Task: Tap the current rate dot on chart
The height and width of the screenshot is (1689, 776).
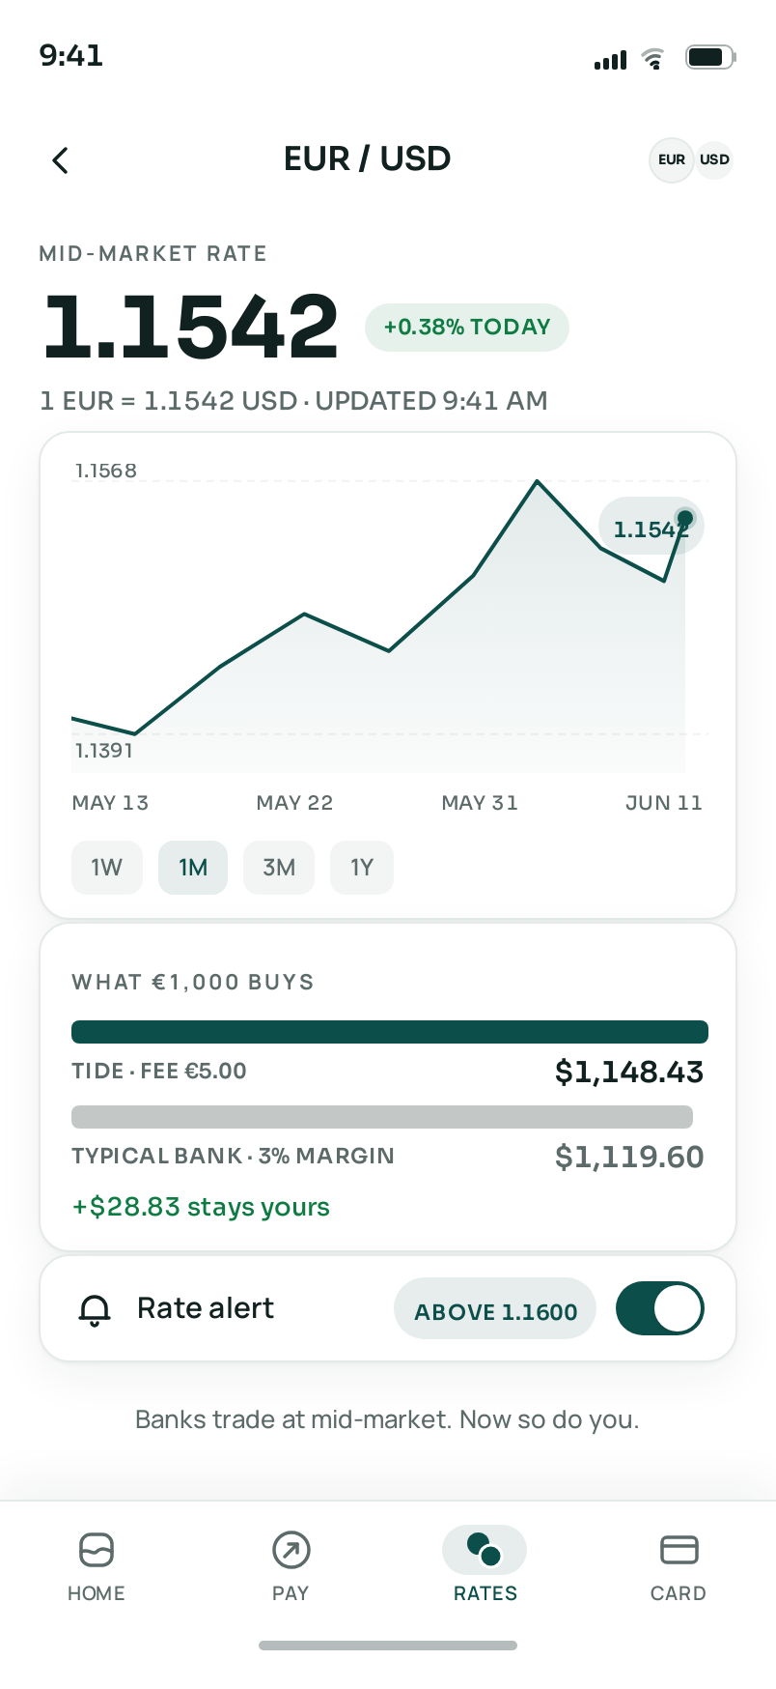Action: click(685, 519)
